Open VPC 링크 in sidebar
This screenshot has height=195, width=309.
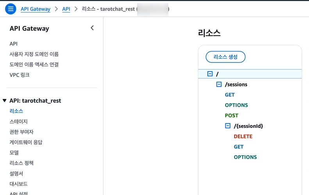click(x=20, y=75)
